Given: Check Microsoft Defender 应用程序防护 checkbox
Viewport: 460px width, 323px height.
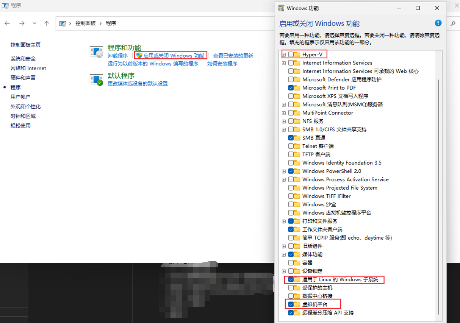Looking at the screenshot, I should coord(291,80).
